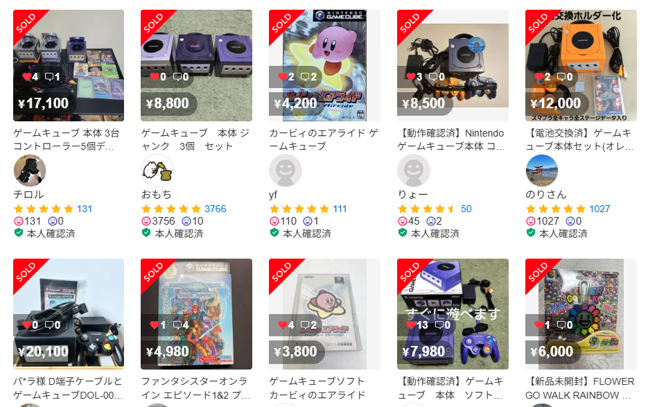Click seller のりさん's torii gate avatar
The width and height of the screenshot is (648, 407).
(542, 171)
